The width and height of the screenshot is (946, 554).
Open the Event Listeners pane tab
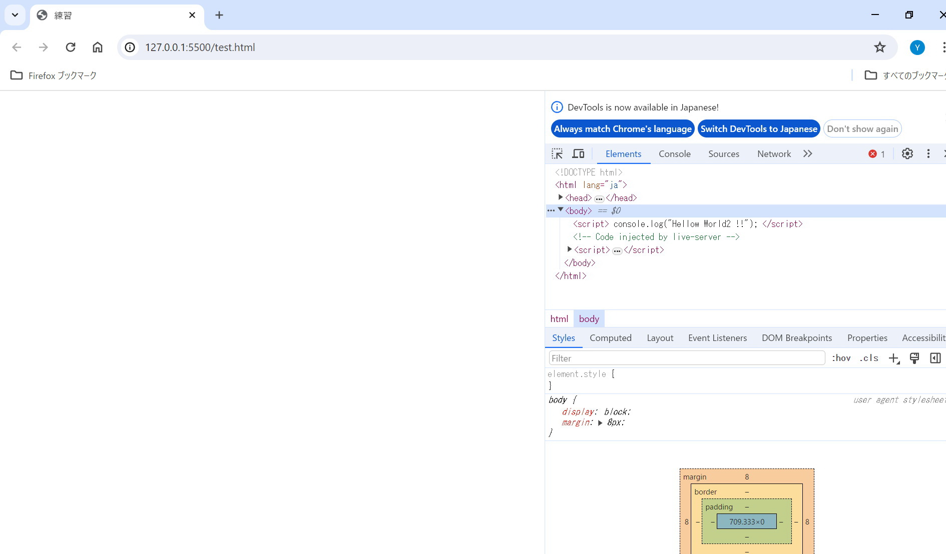pos(717,338)
